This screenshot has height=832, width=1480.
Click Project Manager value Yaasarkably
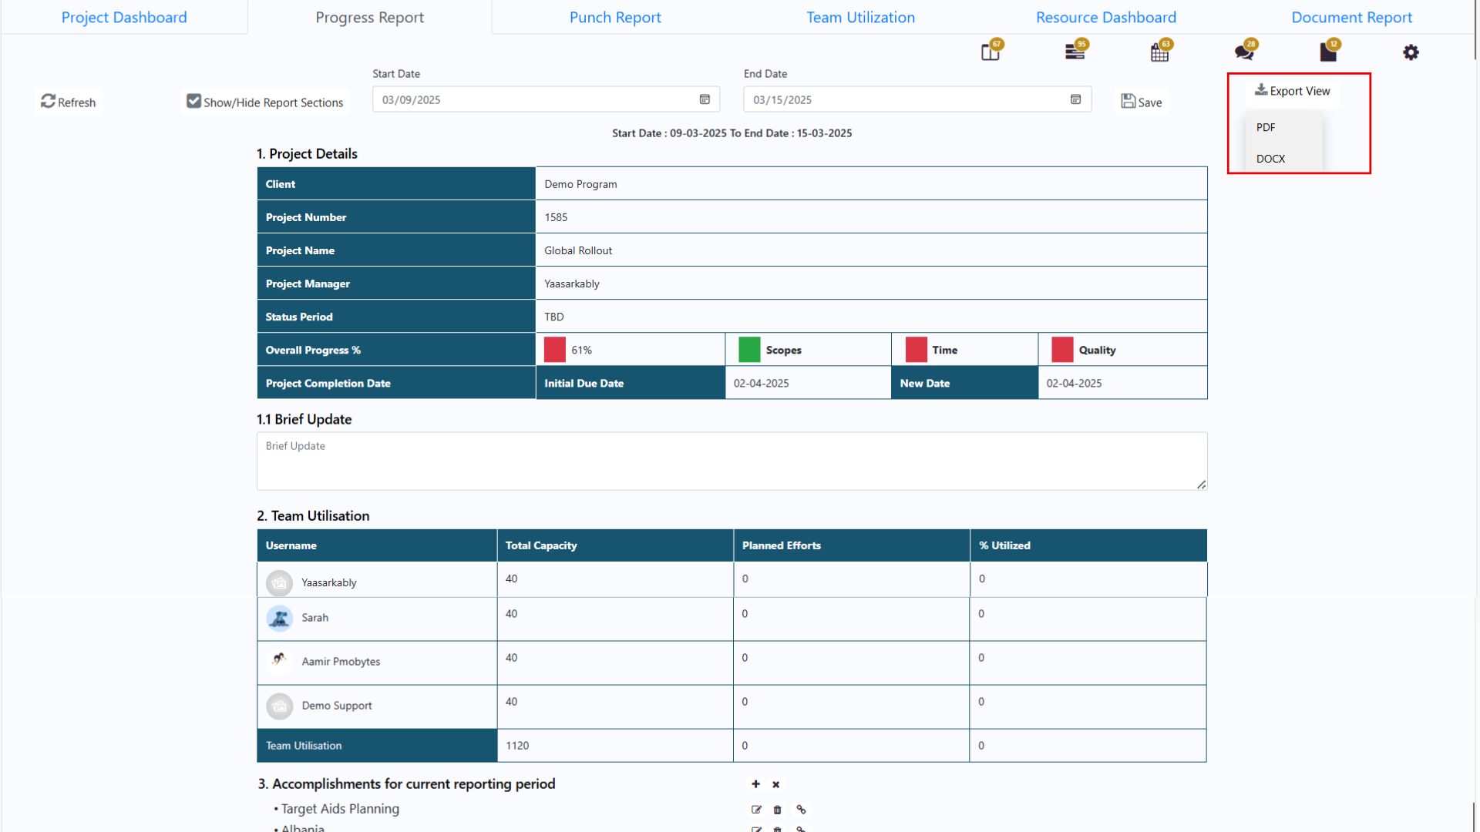tap(572, 283)
